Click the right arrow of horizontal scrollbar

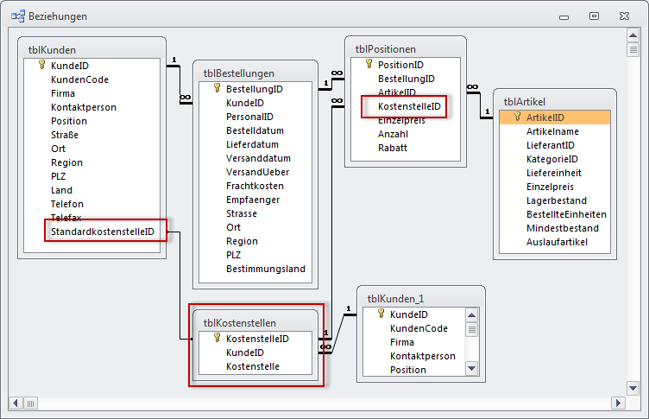(617, 403)
